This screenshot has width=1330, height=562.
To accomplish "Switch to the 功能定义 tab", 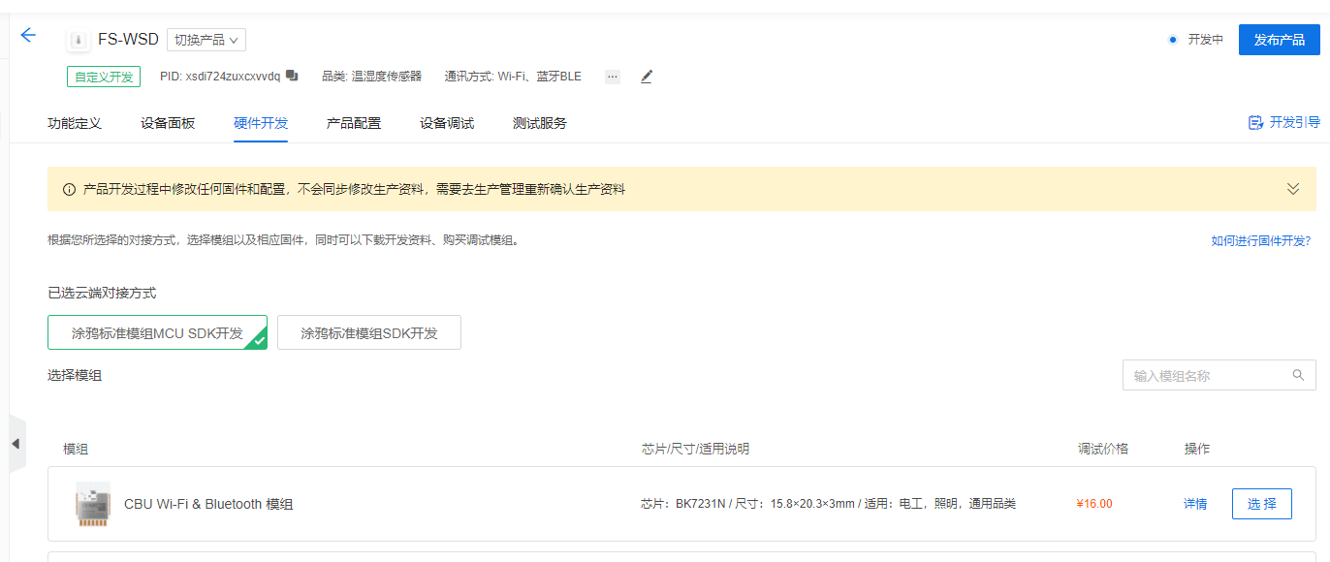I will [x=75, y=123].
